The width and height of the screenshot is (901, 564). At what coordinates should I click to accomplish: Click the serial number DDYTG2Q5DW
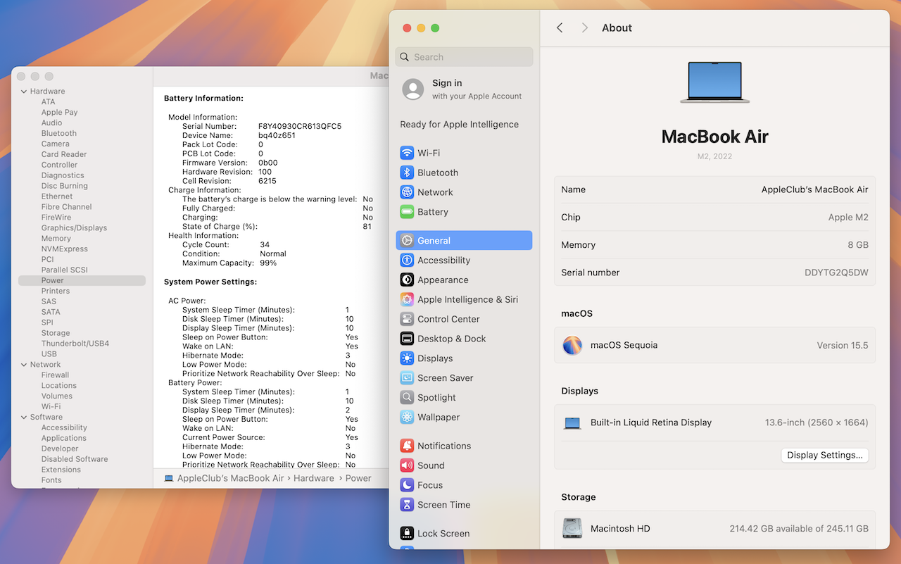click(x=836, y=272)
